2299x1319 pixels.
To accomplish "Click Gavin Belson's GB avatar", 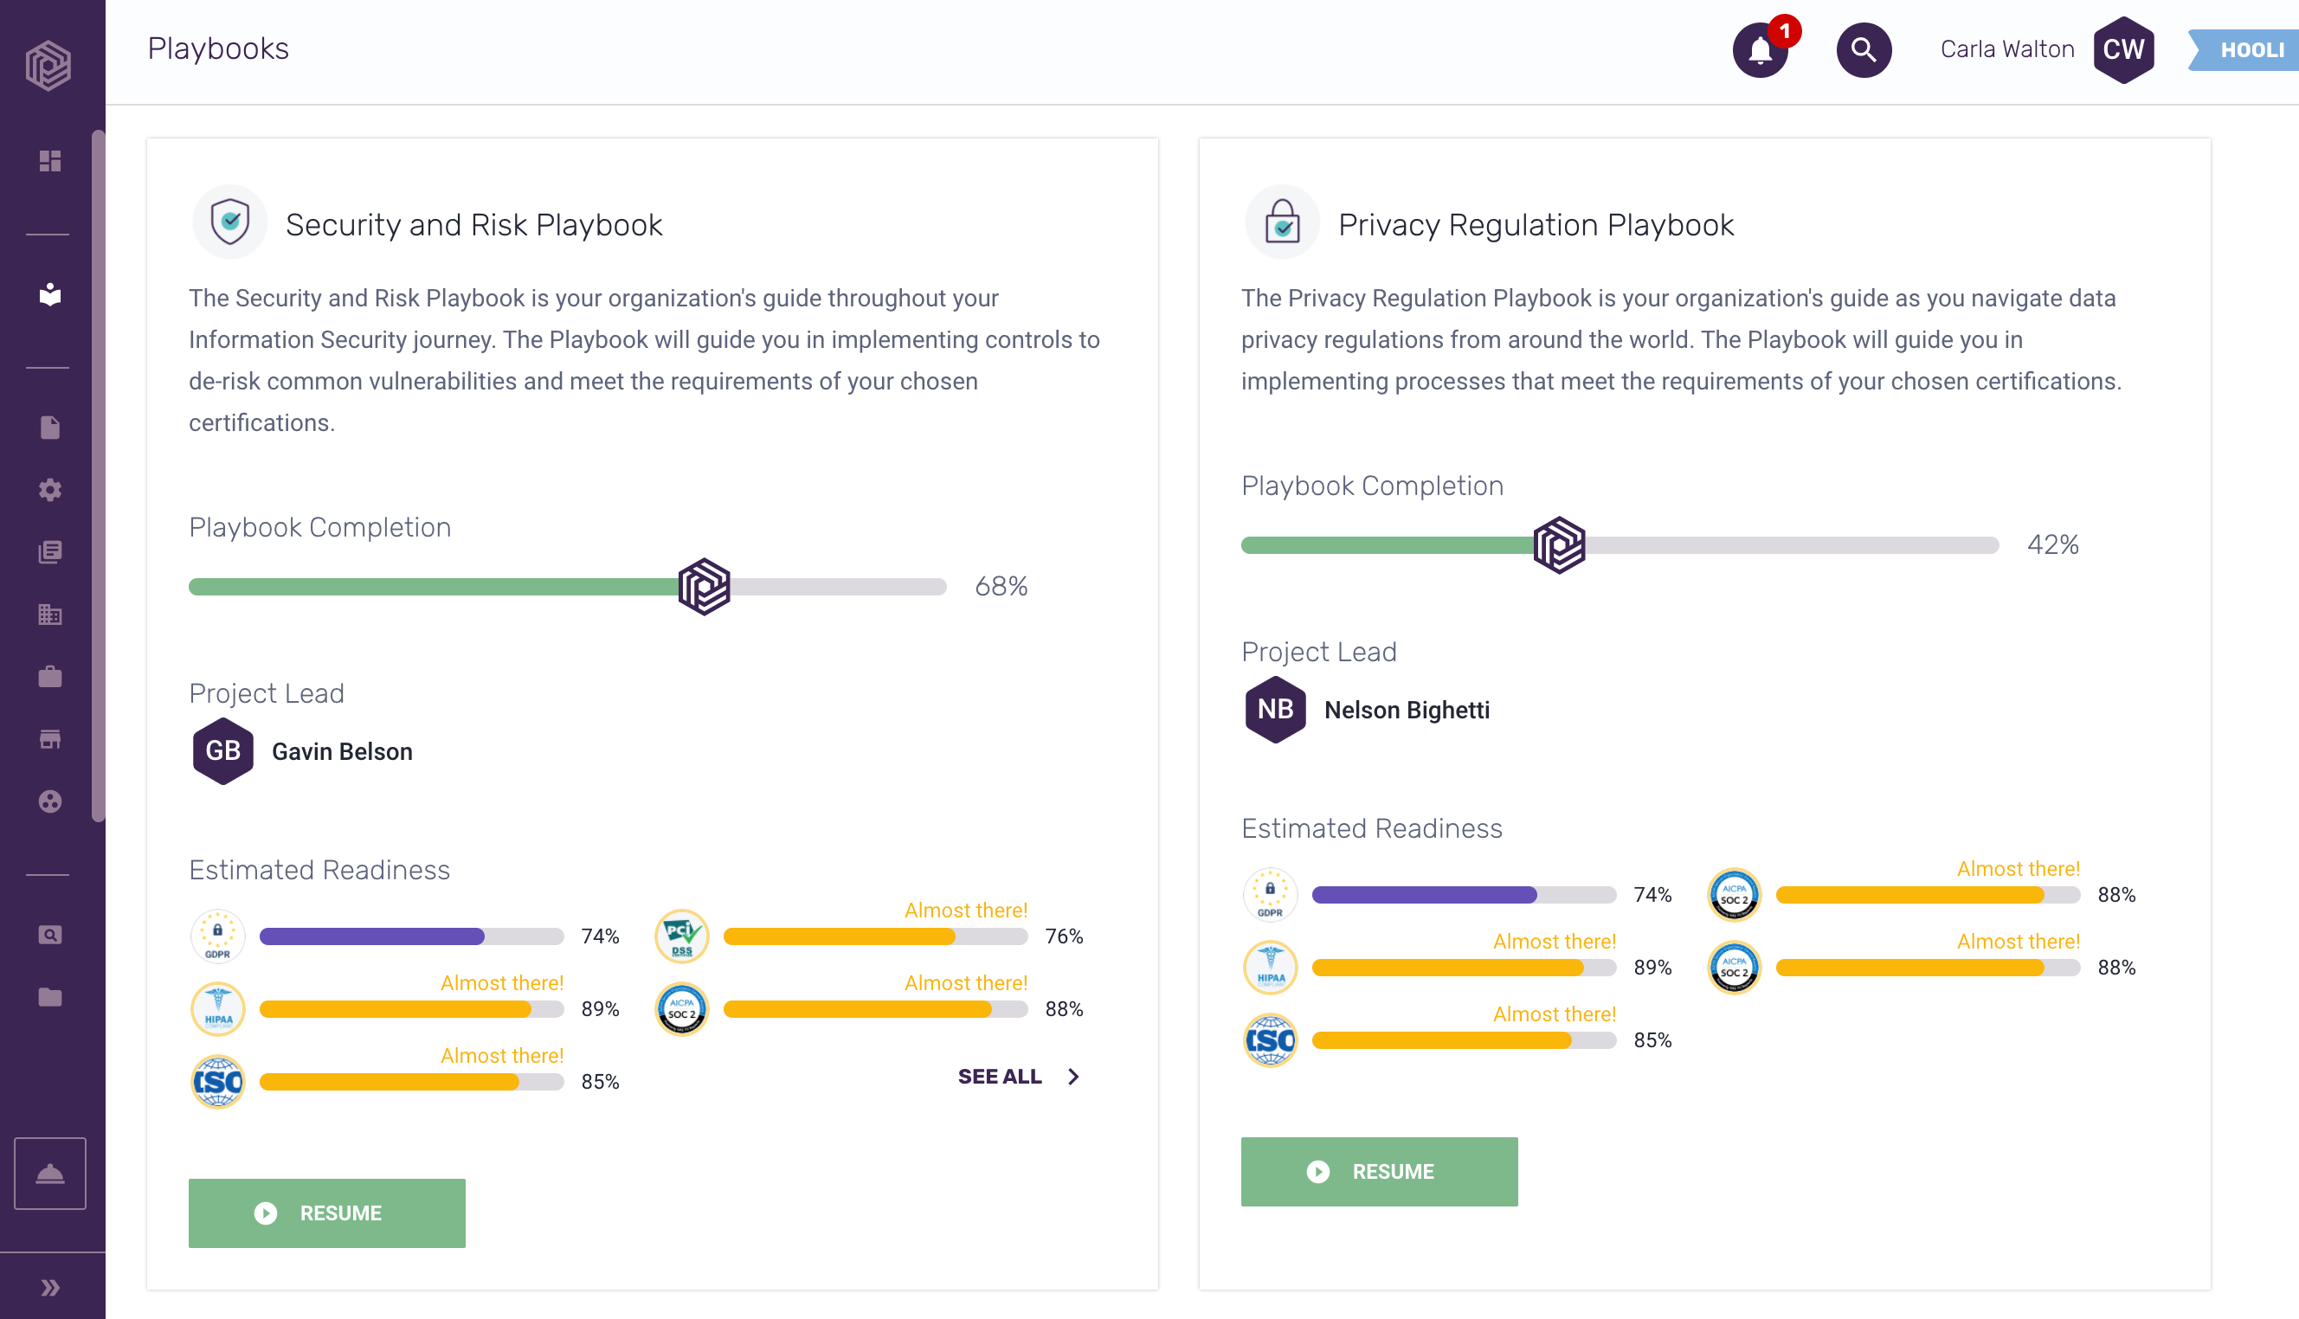I will pyautogui.click(x=222, y=751).
